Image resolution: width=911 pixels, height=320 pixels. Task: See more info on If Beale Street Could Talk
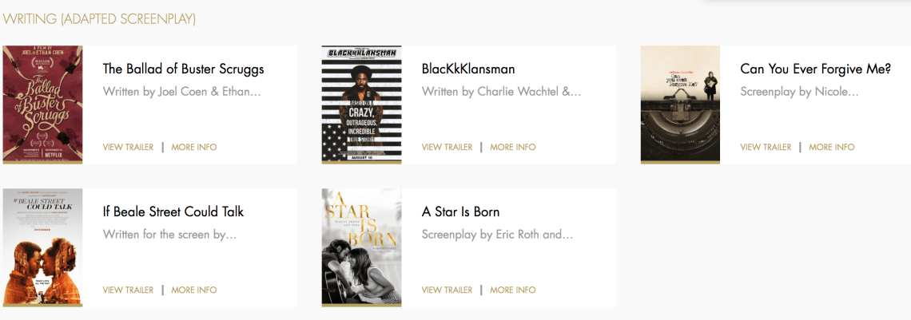[x=193, y=290]
